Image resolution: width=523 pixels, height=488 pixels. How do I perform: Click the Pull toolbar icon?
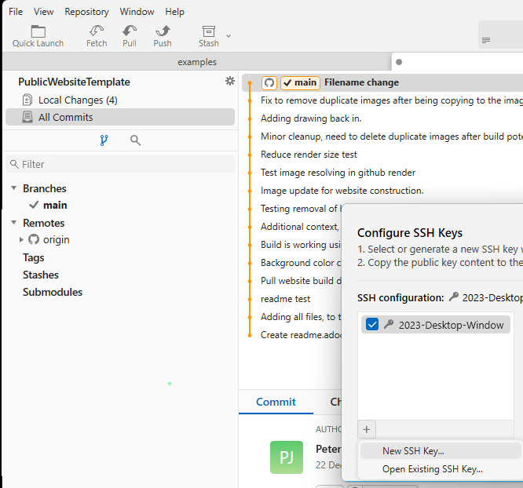point(130,31)
